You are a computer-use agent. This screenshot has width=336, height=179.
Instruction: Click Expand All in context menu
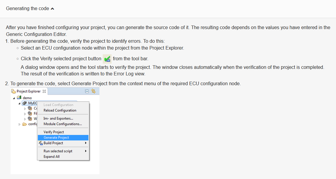pos(52,157)
